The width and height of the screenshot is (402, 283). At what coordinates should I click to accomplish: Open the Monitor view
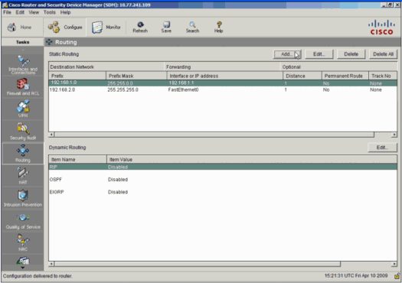click(x=106, y=27)
